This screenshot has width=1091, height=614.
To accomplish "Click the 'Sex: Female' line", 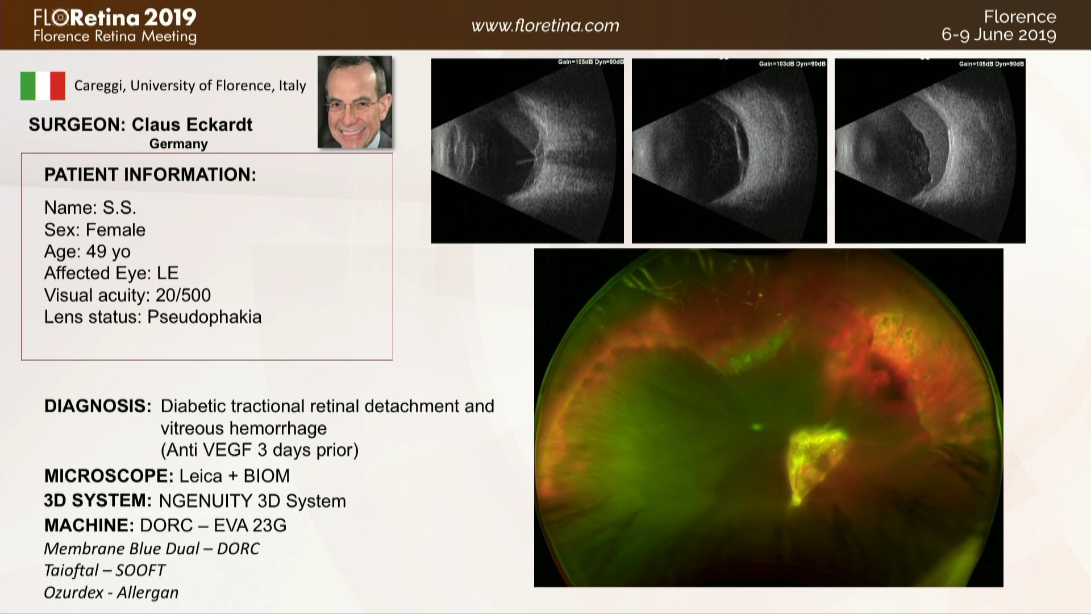I will [95, 230].
